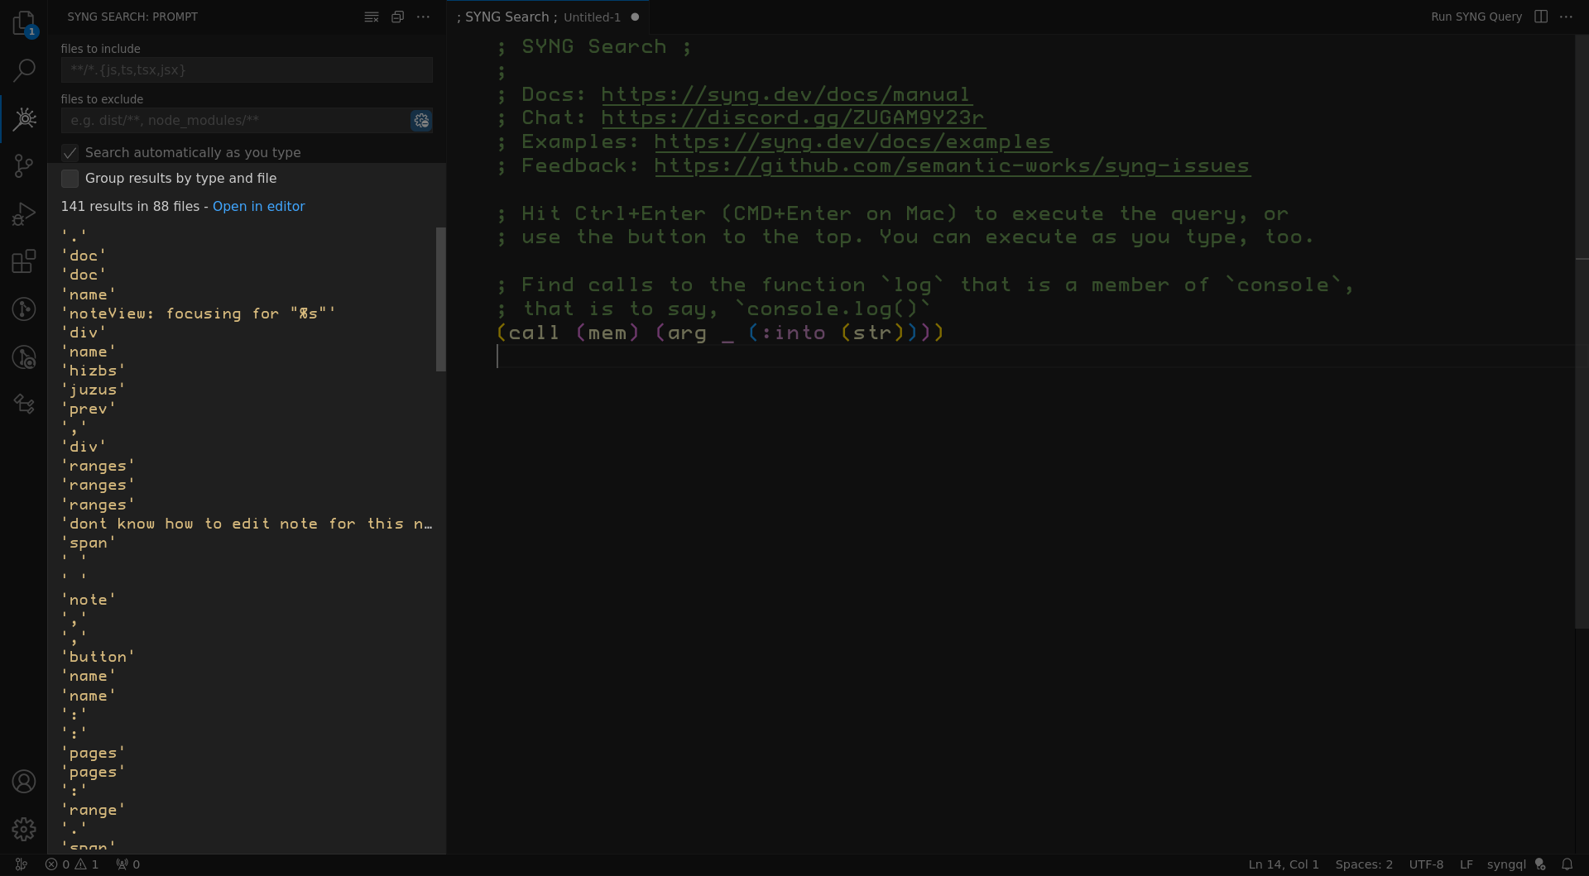Enable Group results by type and file
Image resolution: width=1589 pixels, height=876 pixels.
click(x=70, y=179)
